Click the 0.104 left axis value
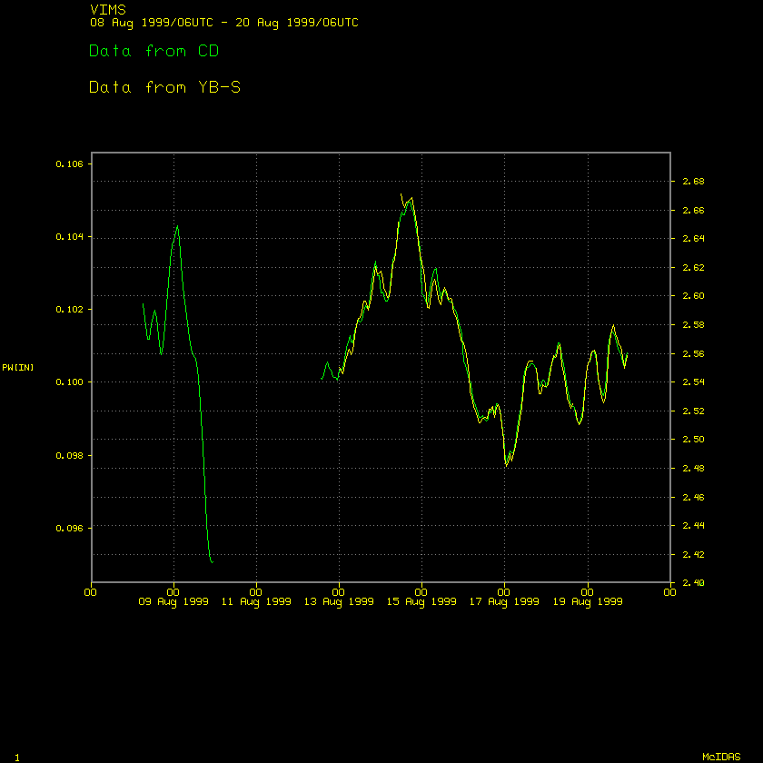This screenshot has height=763, width=763. coord(69,237)
